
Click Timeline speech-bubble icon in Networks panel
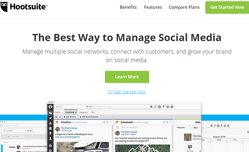pyautogui.click(x=190, y=147)
